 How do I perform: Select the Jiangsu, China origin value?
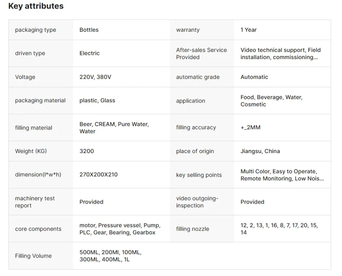(x=260, y=151)
